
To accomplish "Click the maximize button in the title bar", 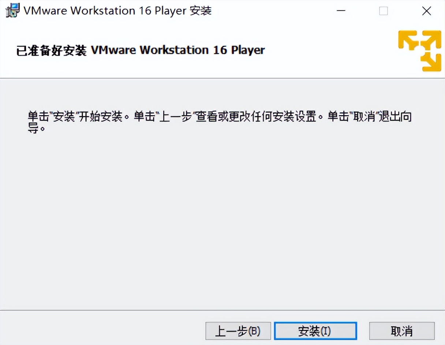I will (x=383, y=11).
